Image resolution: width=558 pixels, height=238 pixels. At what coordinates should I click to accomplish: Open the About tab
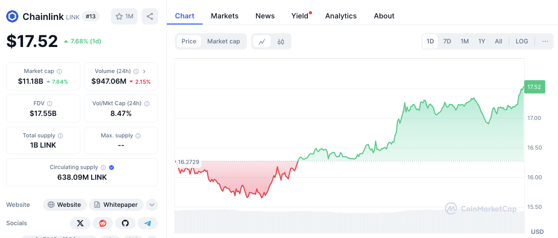pos(384,16)
